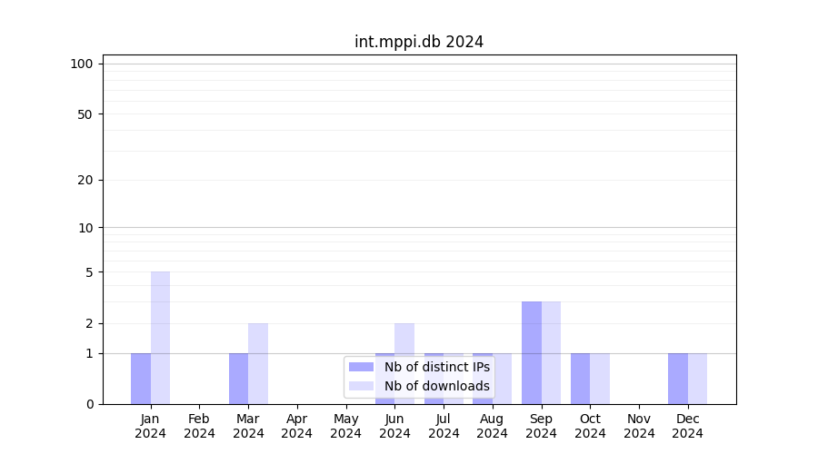Image resolution: width=818 pixels, height=454 pixels.
Task: Select the 'Nov 2024' x-axis label
Action: coord(639,426)
